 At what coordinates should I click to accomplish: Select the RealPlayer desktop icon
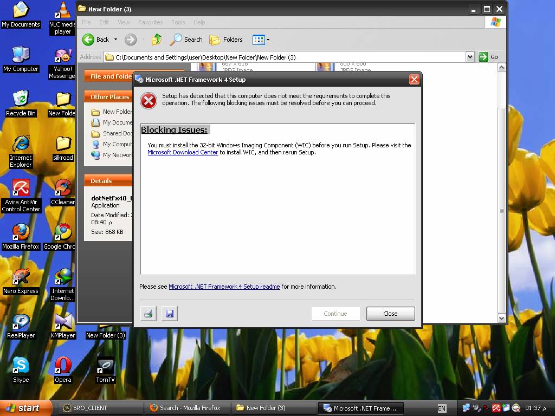21,326
